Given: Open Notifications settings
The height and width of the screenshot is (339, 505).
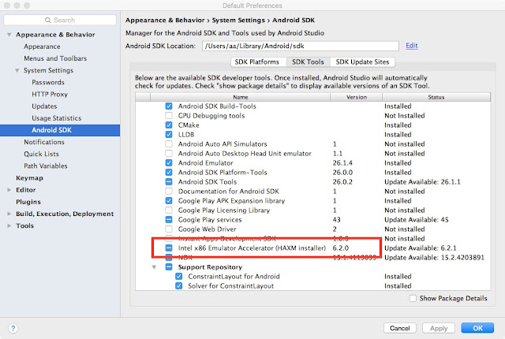Looking at the screenshot, I should pos(44,142).
